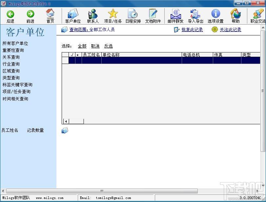Screen dimensions: 266x202
Task: Click icon beside 查询范围 header
Action: pyautogui.click(x=65, y=30)
